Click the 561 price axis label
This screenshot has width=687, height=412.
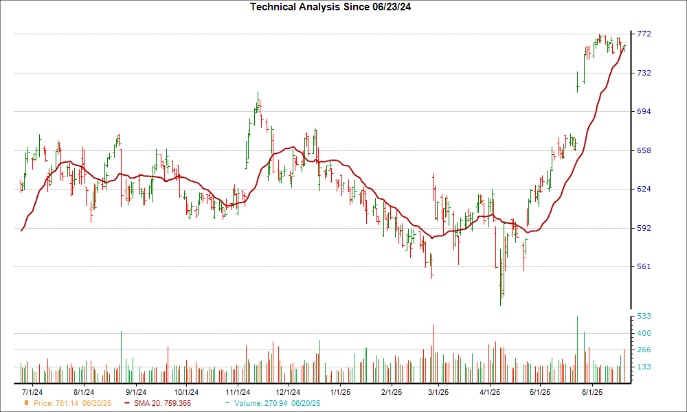click(644, 266)
